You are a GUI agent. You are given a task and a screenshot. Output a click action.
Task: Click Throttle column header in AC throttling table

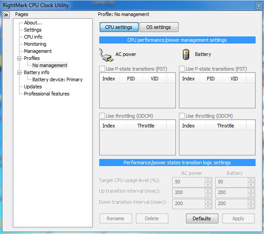pos(146,126)
